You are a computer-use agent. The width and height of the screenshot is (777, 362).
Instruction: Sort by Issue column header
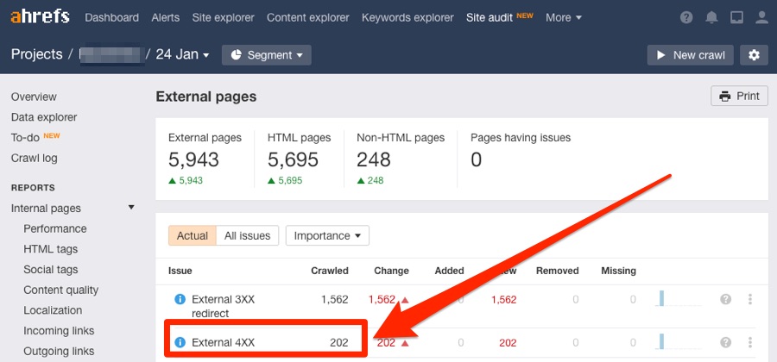point(180,271)
